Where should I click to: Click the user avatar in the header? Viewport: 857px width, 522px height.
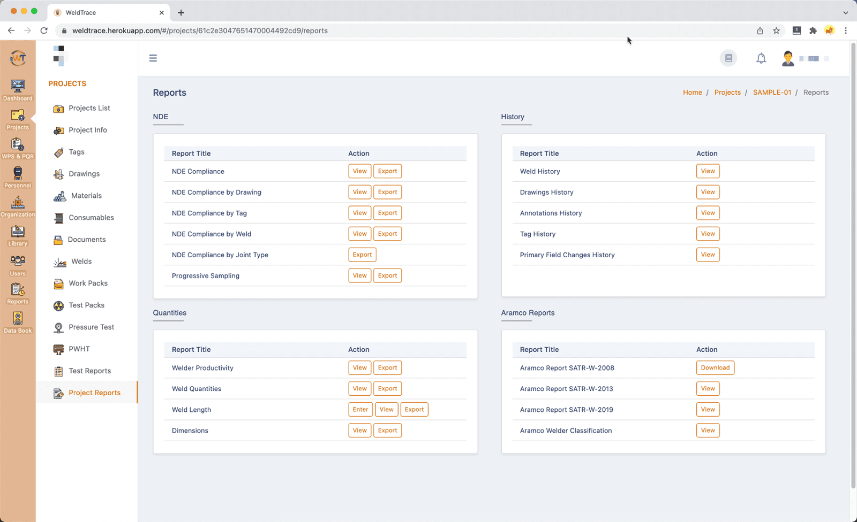click(788, 58)
